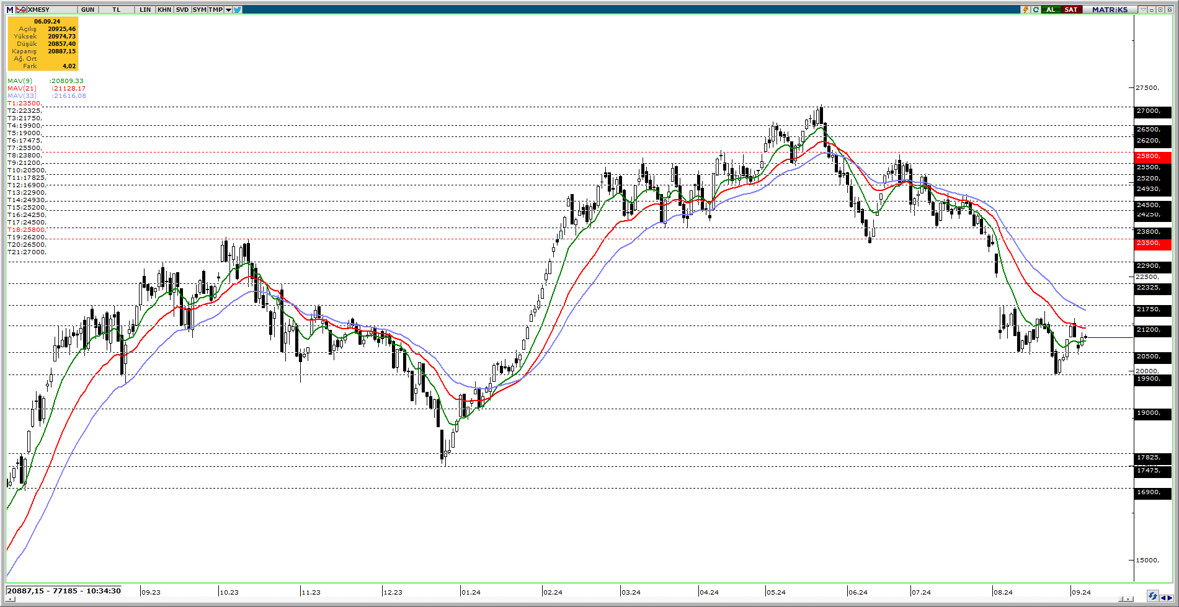The image size is (1179, 607).
Task: Open the GUN period selector
Action: [88, 10]
